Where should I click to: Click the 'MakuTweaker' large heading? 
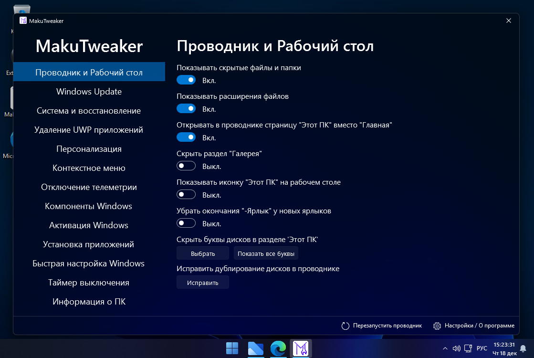(x=89, y=46)
